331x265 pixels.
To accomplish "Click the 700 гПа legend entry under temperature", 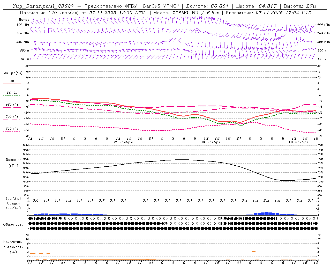I will point(12,117).
